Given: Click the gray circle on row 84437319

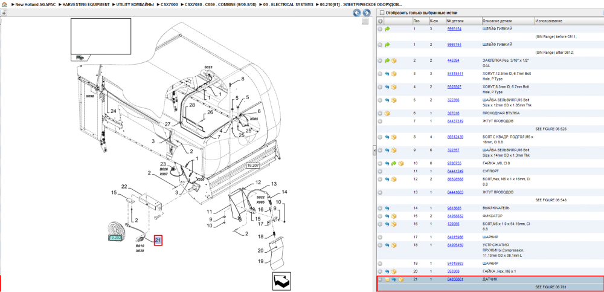Looking at the screenshot, I should (380, 121).
